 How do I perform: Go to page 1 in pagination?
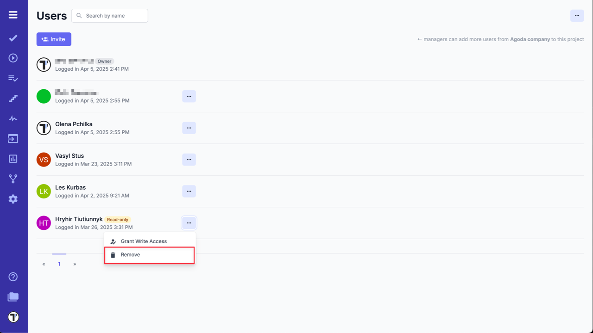(59, 264)
